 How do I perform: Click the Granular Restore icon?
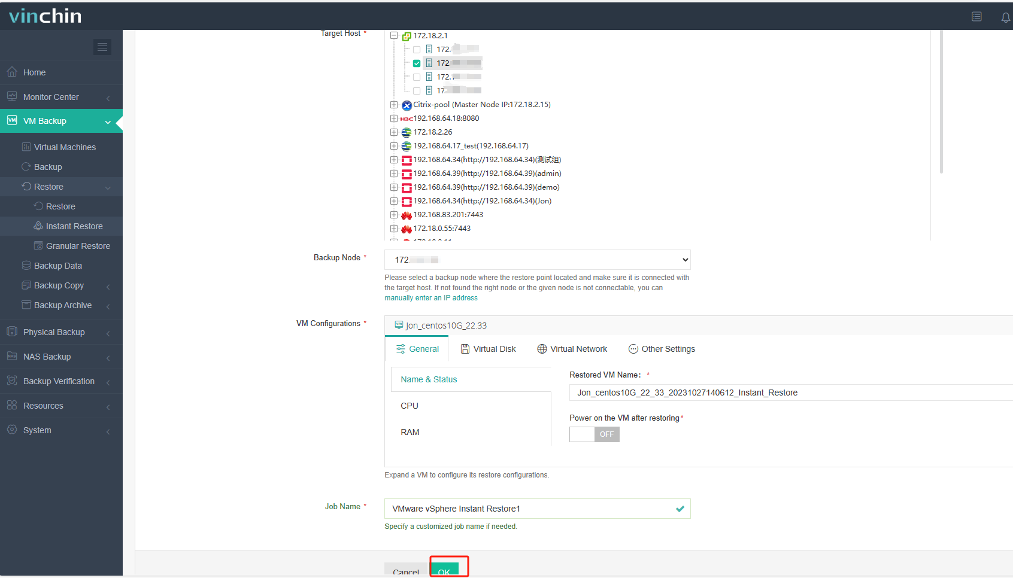(38, 245)
